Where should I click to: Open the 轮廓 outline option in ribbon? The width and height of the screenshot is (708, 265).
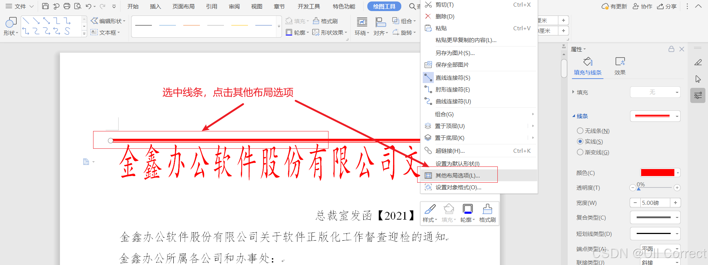pyautogui.click(x=297, y=32)
